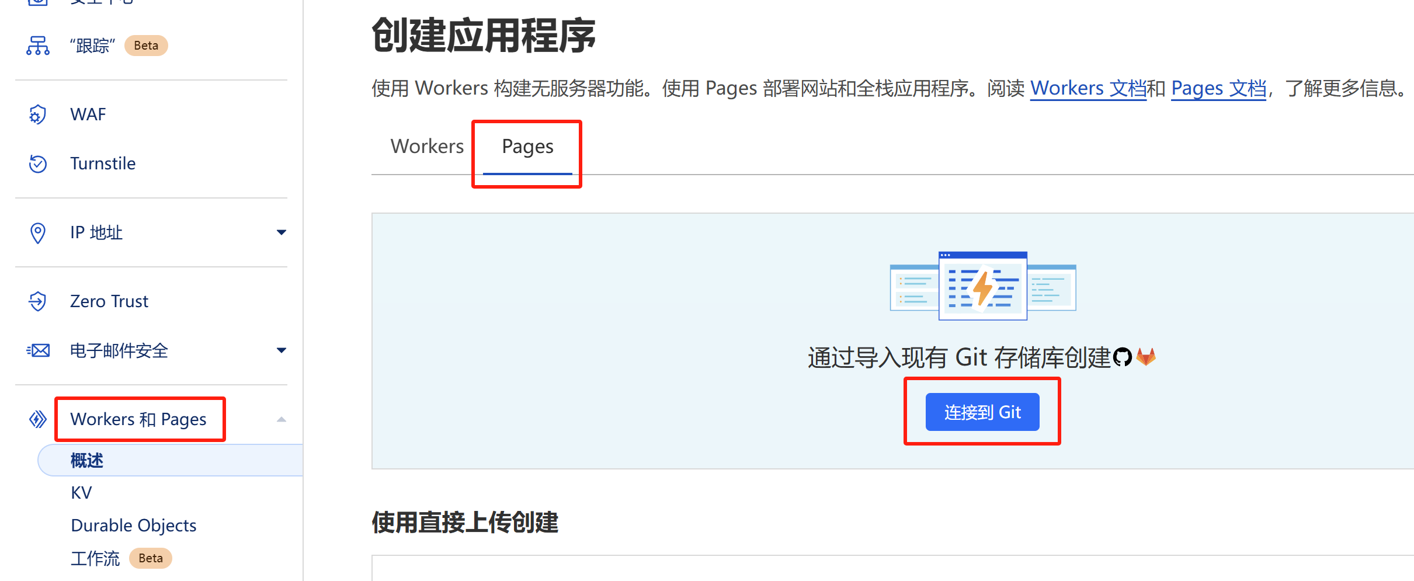Open the WAF sidebar item
Screen dimensions: 1414x581
pyautogui.click(x=88, y=114)
